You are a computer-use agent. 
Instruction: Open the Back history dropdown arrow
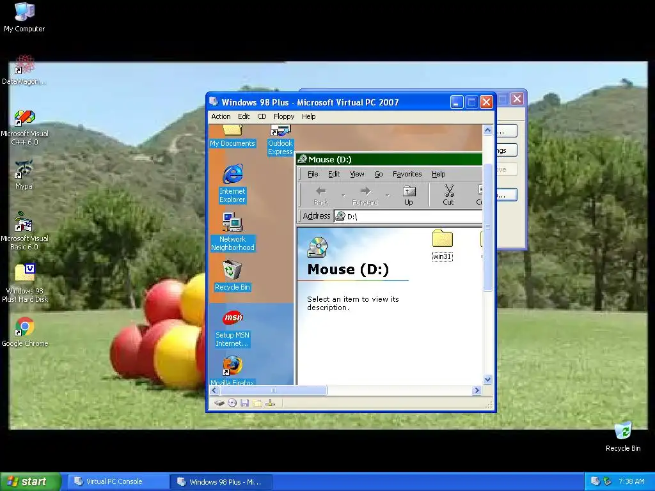tap(343, 196)
